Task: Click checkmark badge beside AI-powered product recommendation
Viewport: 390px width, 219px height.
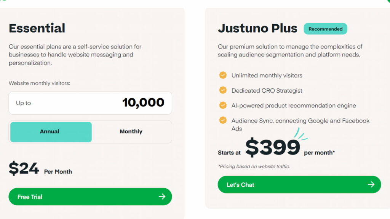Action: pyautogui.click(x=223, y=105)
